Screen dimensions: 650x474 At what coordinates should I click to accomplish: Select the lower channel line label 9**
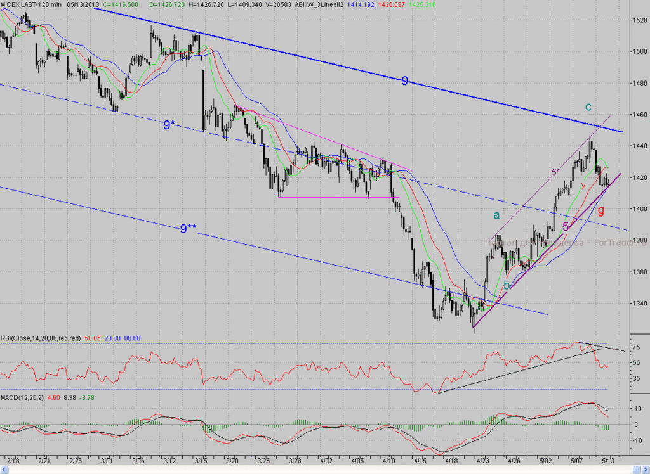click(x=188, y=228)
